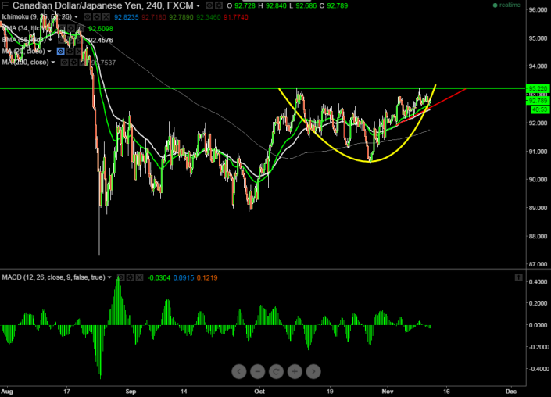The image size is (551, 397).
Task: Click the MACD (12, 26, close, 9, false, true) label
Action: (53, 277)
